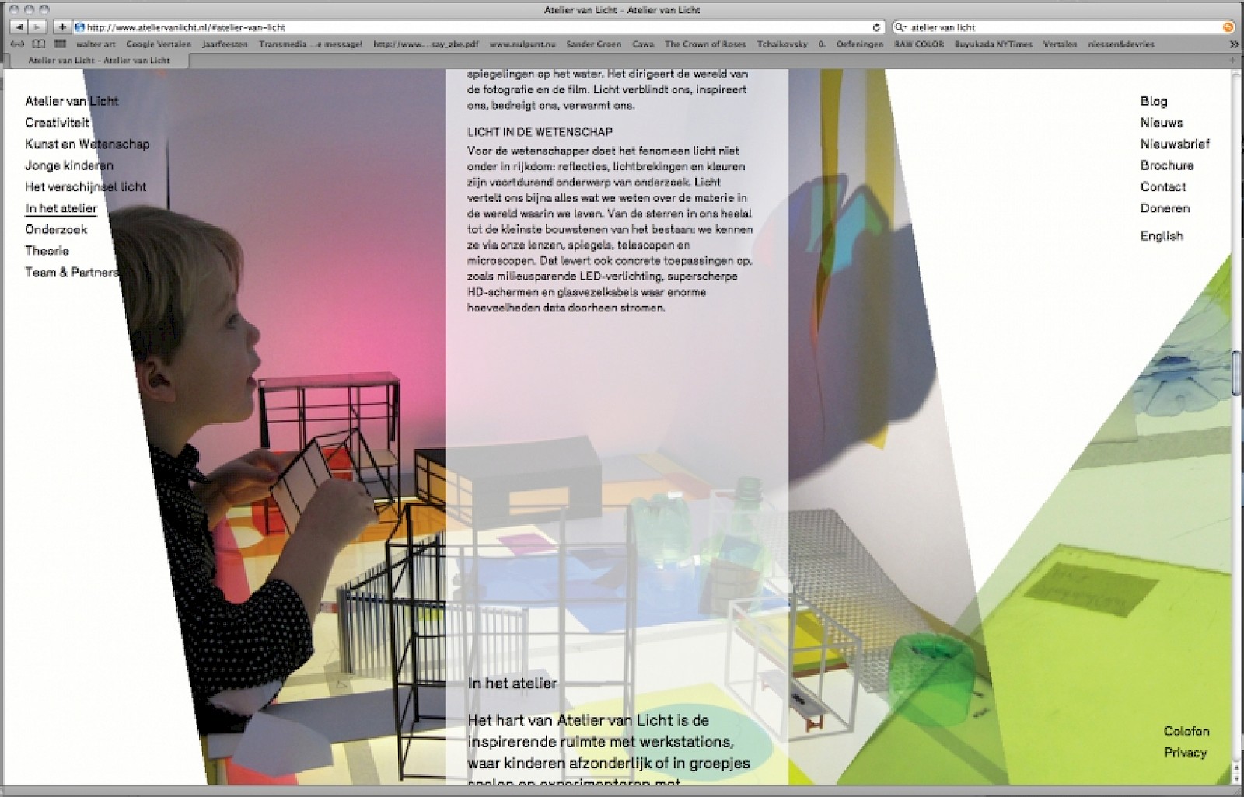
Task: Switch language to 'English'
Action: point(1162,236)
